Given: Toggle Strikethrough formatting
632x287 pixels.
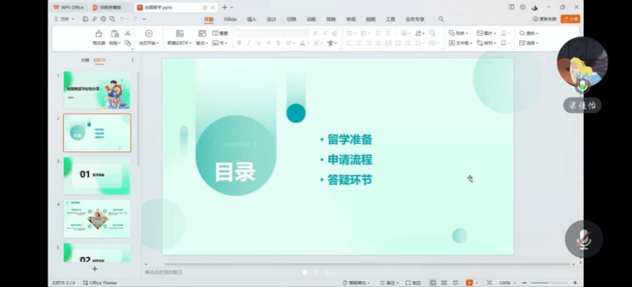Looking at the screenshot, I should (x=268, y=42).
